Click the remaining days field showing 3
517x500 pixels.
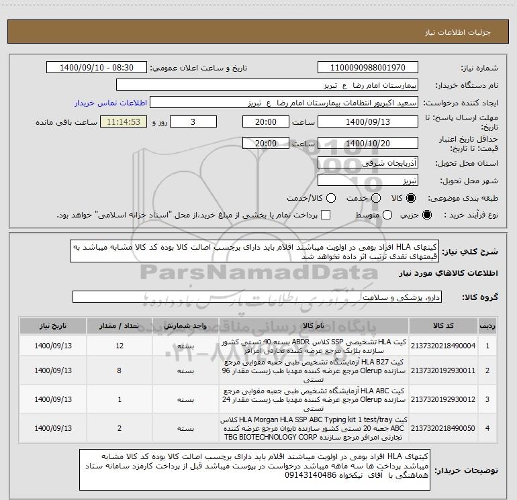(x=193, y=121)
